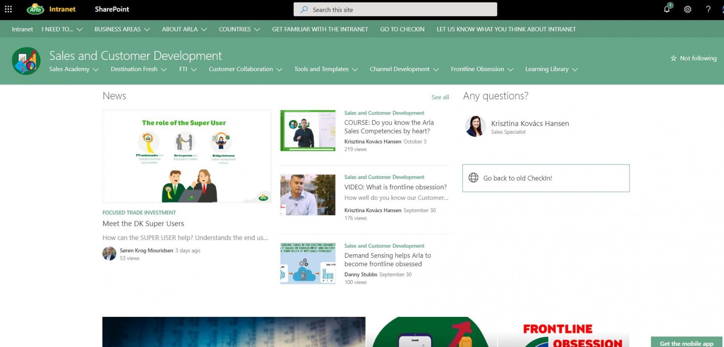Open the Intranet menu item

point(23,29)
